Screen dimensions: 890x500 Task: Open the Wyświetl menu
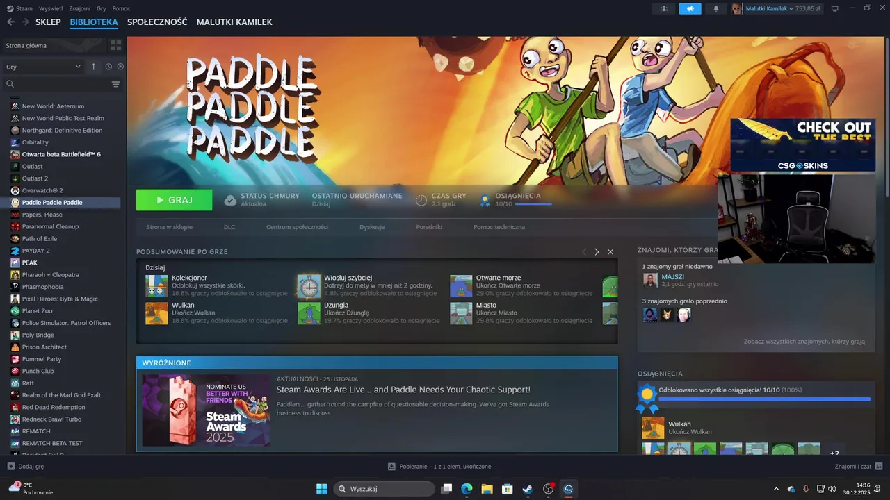coord(51,8)
